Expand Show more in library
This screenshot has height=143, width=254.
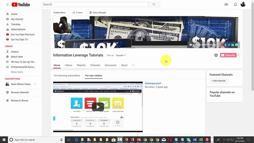tap(17, 72)
